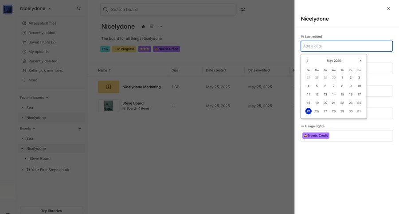Click the Add a date input
Image resolution: width=399 pixels, height=214 pixels.
click(x=347, y=46)
